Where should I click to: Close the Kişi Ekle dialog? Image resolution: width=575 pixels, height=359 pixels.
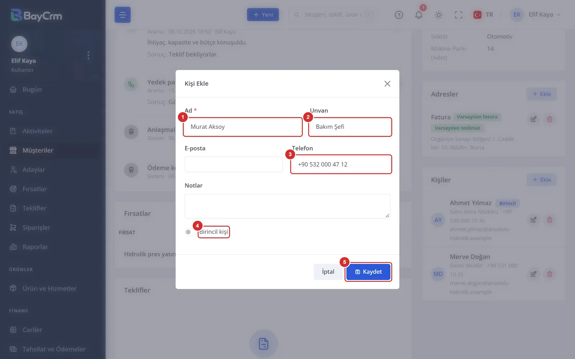(387, 83)
